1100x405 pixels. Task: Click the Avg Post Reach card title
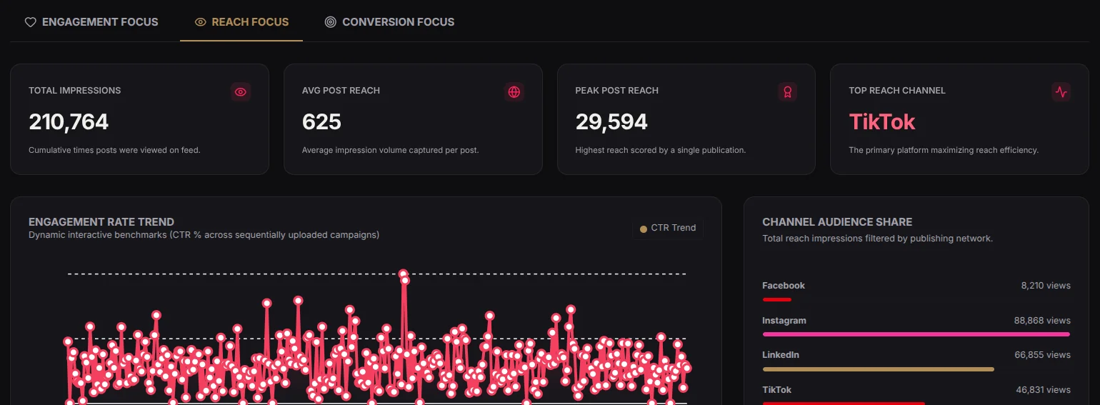(x=341, y=91)
